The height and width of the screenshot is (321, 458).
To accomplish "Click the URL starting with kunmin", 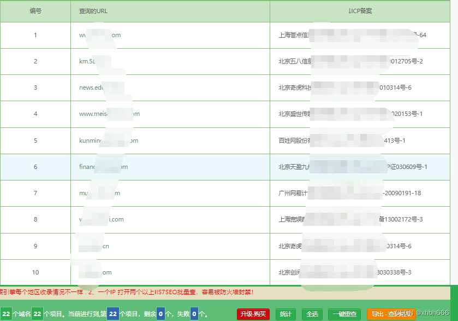I will point(109,141).
